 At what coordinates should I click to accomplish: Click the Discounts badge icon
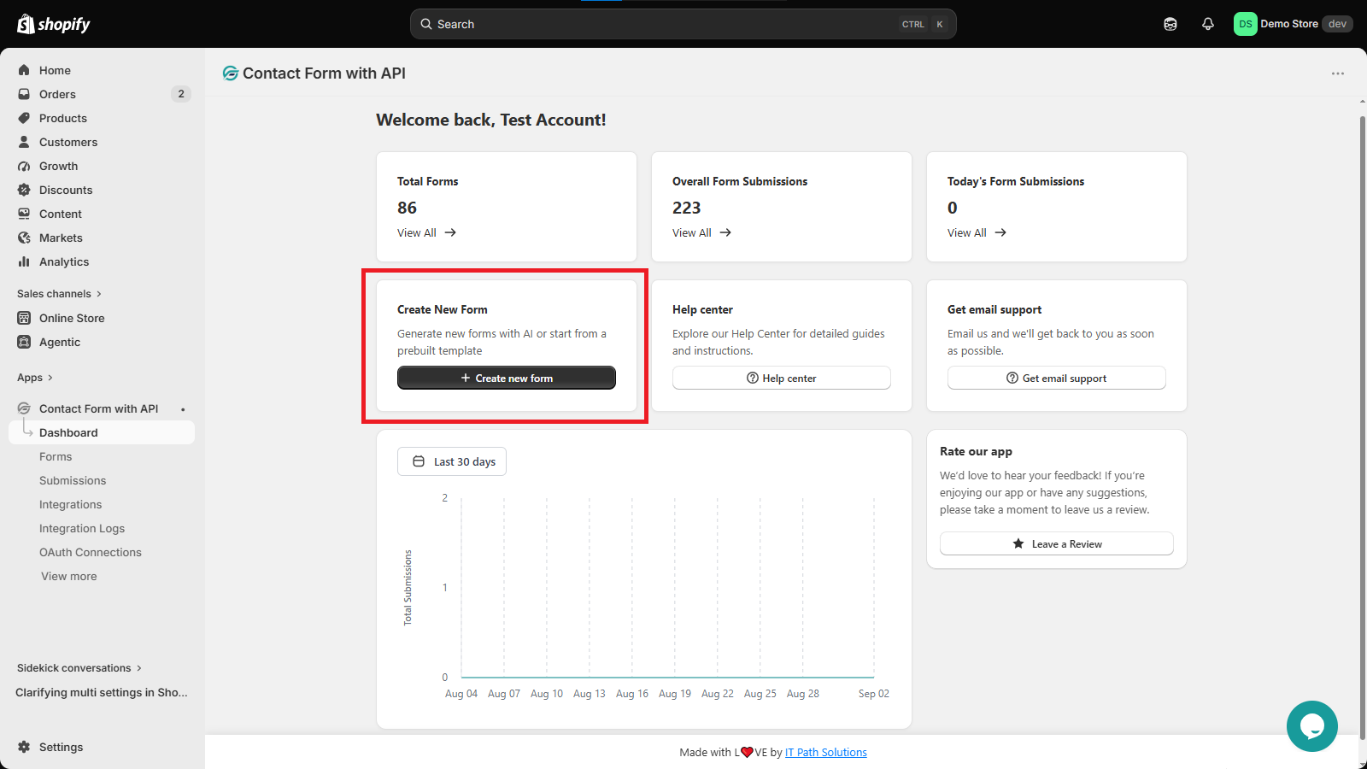[x=24, y=190]
